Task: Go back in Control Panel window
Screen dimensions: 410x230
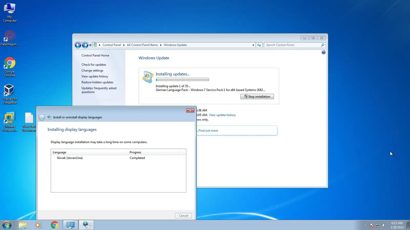Action: coord(78,45)
